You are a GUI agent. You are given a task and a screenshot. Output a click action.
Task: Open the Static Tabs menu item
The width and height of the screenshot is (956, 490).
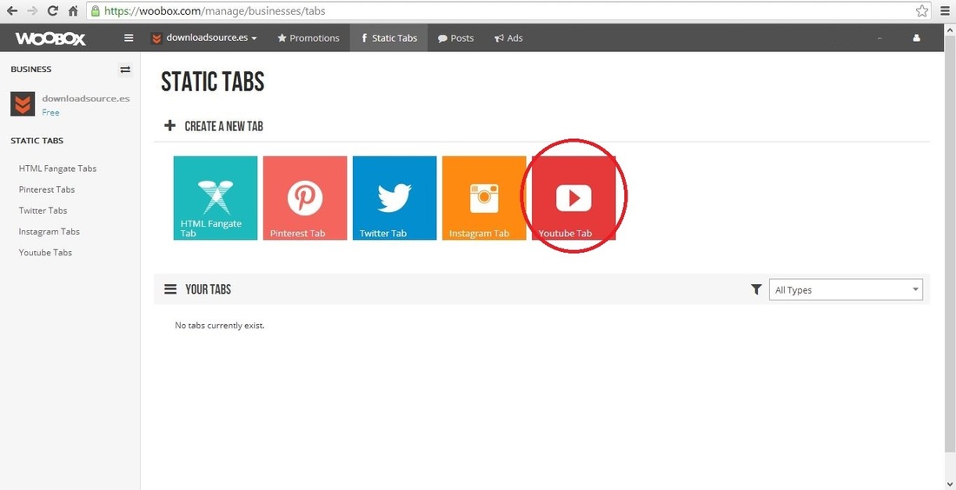[x=389, y=37]
